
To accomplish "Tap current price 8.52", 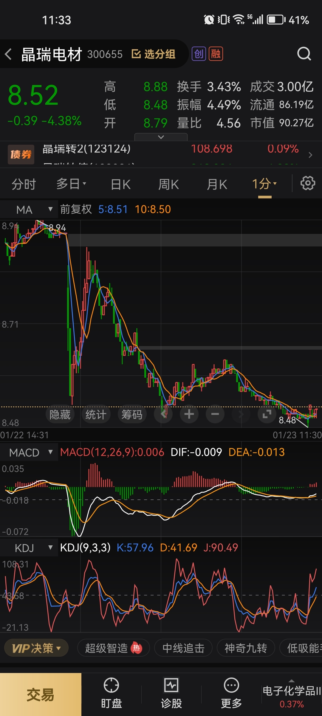I will [x=33, y=95].
